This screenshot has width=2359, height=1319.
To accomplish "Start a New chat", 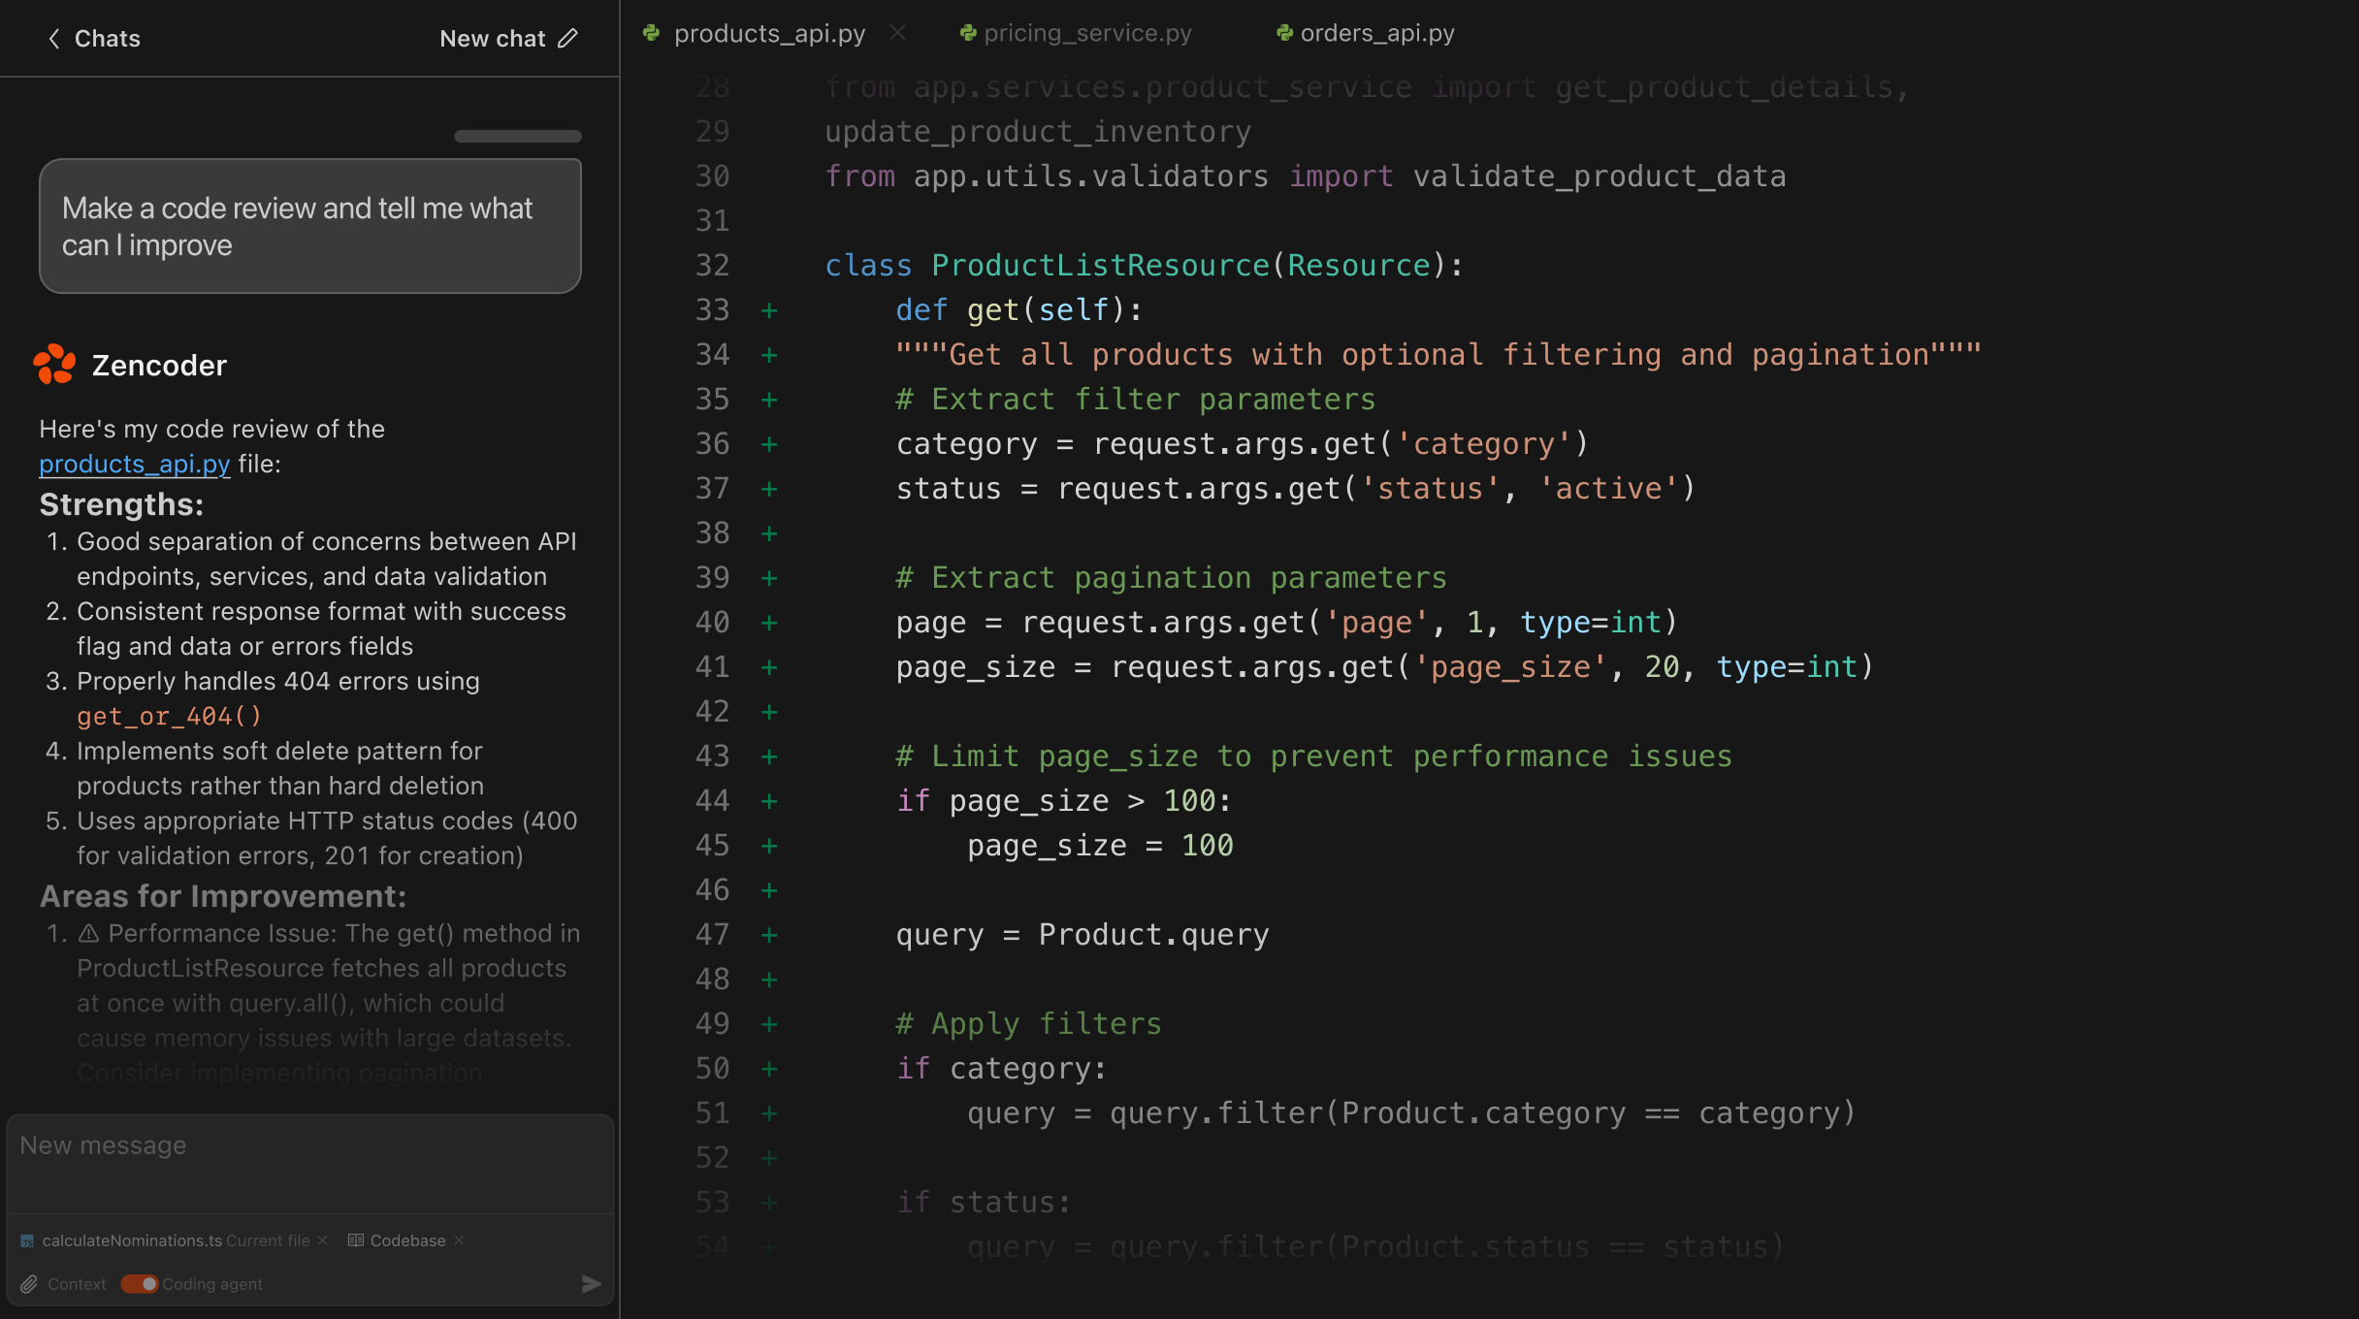I will click(493, 38).
